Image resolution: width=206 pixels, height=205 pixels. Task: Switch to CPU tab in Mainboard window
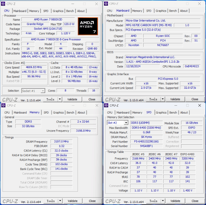tap(109, 11)
